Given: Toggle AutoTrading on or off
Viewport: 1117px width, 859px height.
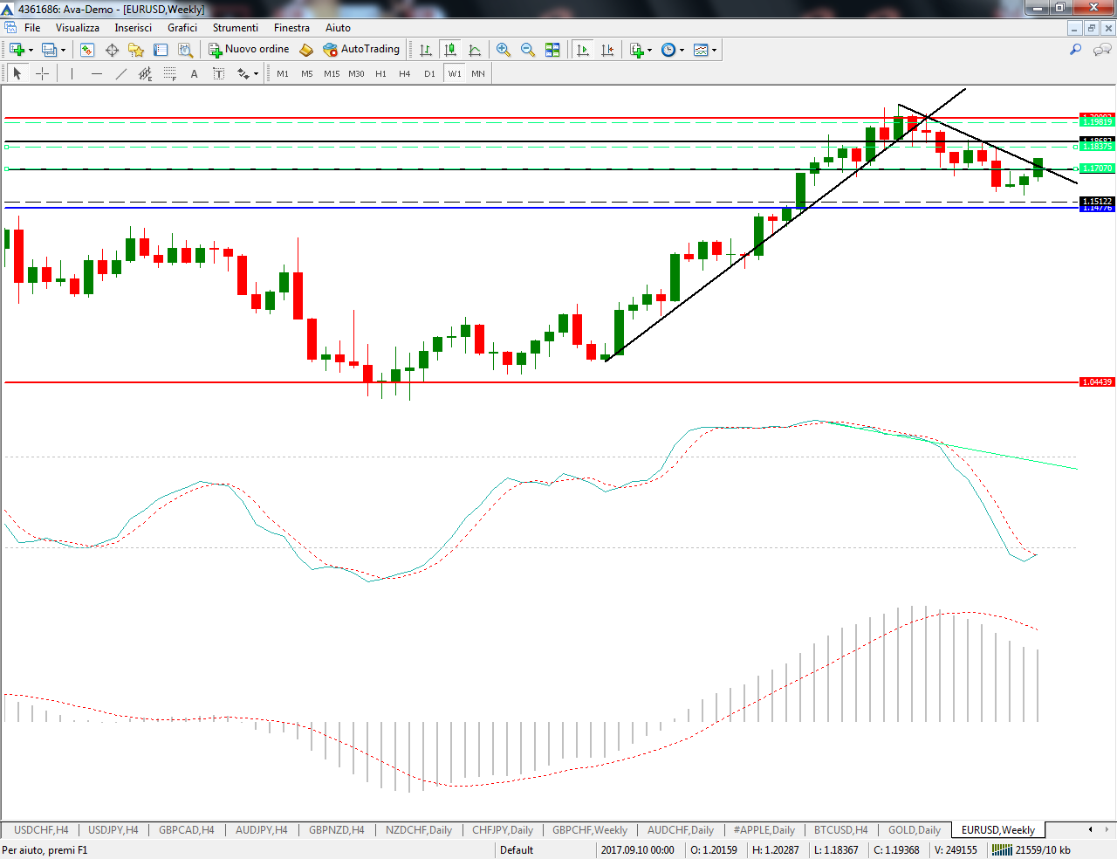Looking at the screenshot, I should pos(361,50).
